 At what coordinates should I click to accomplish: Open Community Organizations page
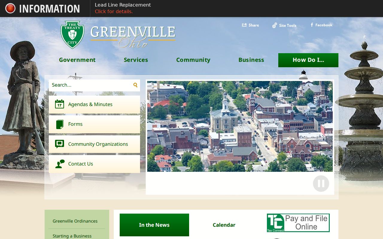pos(94,144)
